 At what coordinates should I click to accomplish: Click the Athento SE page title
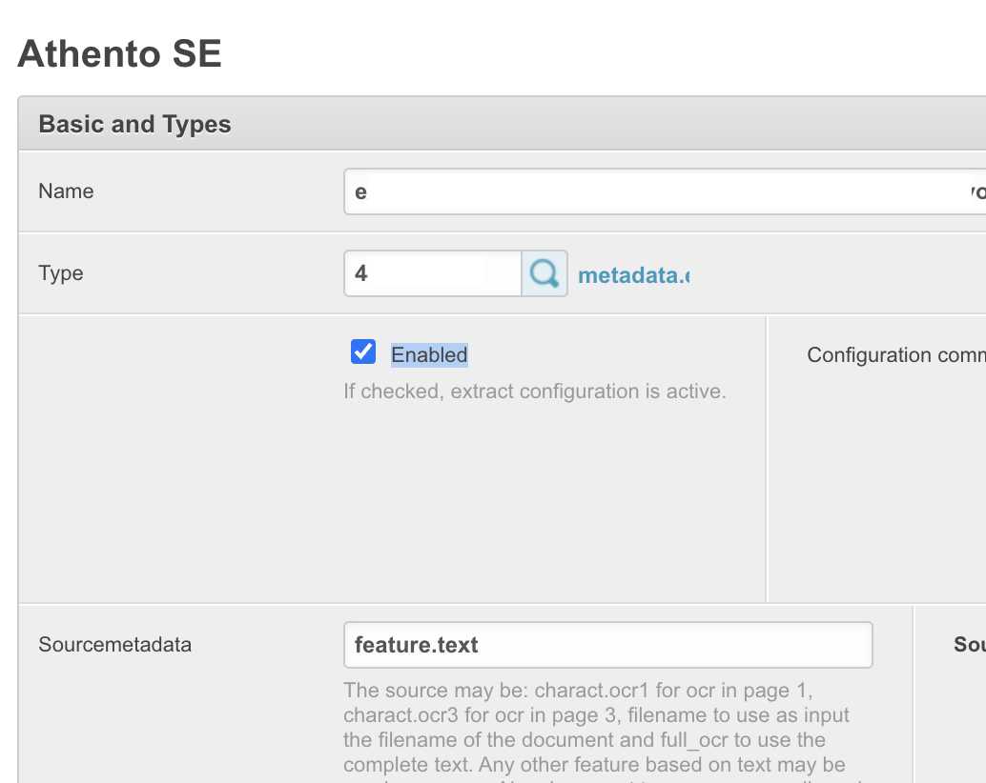click(x=120, y=53)
